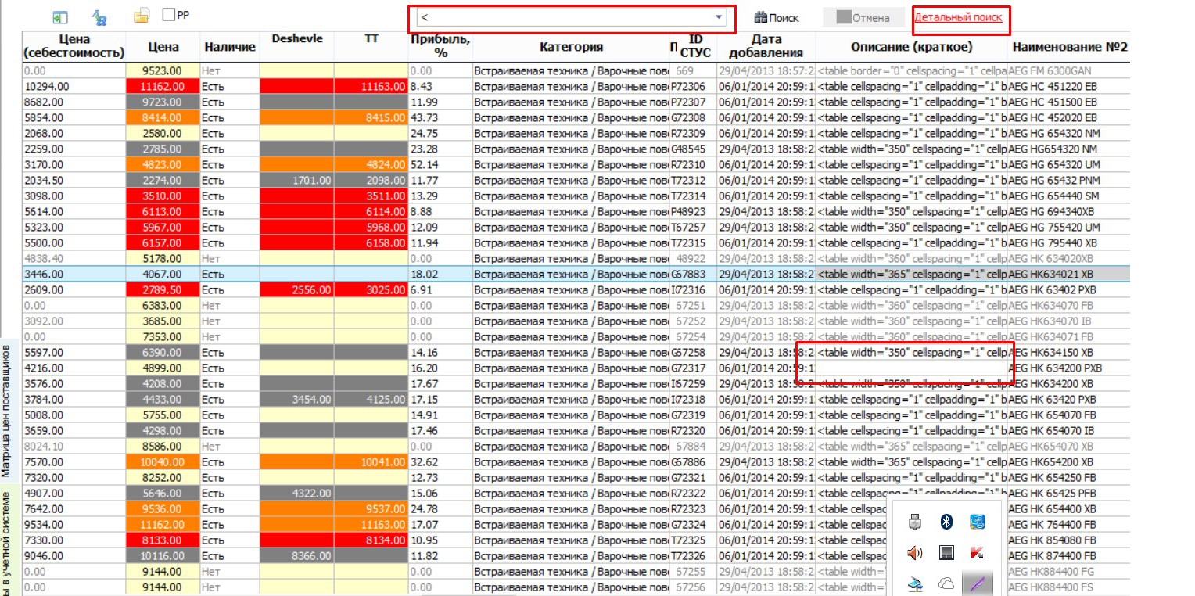Click name AEG HG 795440 XB
The width and height of the screenshot is (1195, 596).
click(1053, 243)
